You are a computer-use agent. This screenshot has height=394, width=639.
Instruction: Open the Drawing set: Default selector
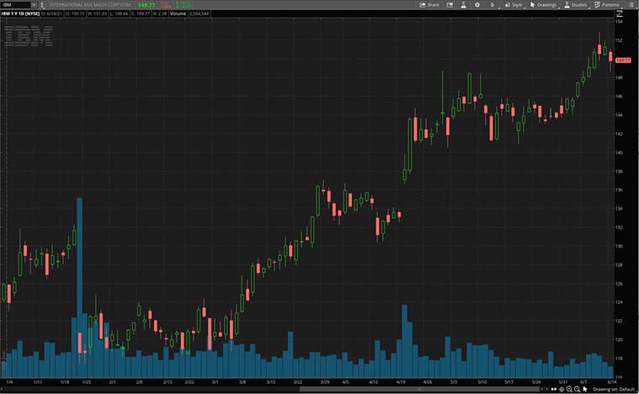tap(612, 389)
